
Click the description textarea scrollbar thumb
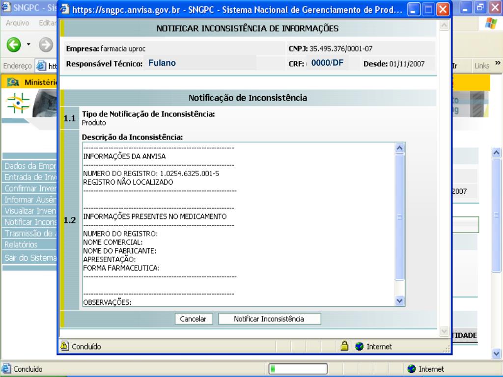pos(399,217)
